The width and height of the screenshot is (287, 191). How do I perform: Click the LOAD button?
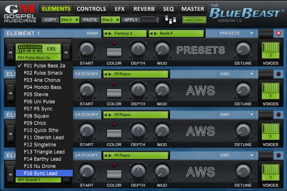pyautogui.click(x=188, y=20)
